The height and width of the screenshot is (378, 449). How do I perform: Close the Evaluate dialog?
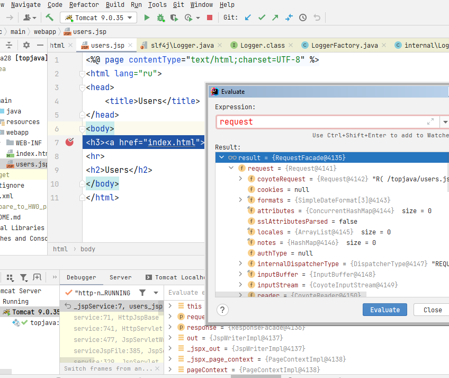pos(433,310)
